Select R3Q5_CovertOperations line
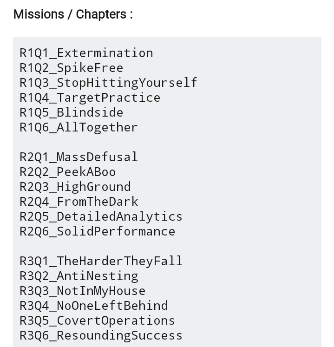334x347 pixels. (98, 321)
